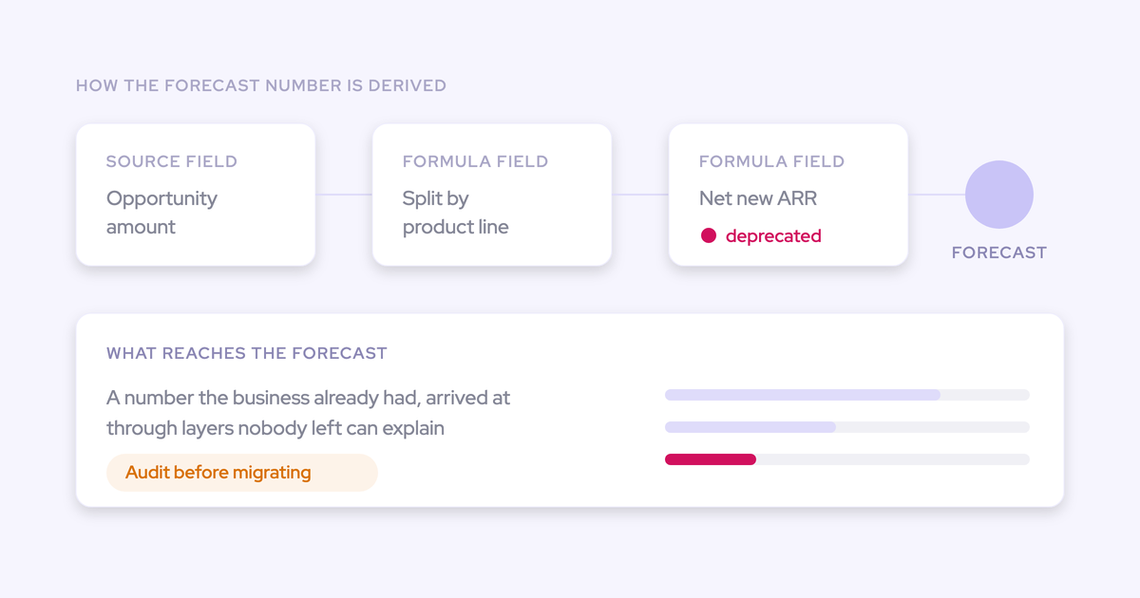This screenshot has width=1140, height=598.
Task: Open the Opportunity amount source field card
Action: 196,195
